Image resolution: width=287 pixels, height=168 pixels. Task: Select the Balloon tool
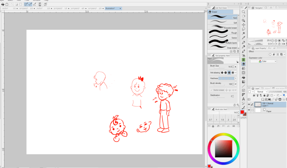243,103
